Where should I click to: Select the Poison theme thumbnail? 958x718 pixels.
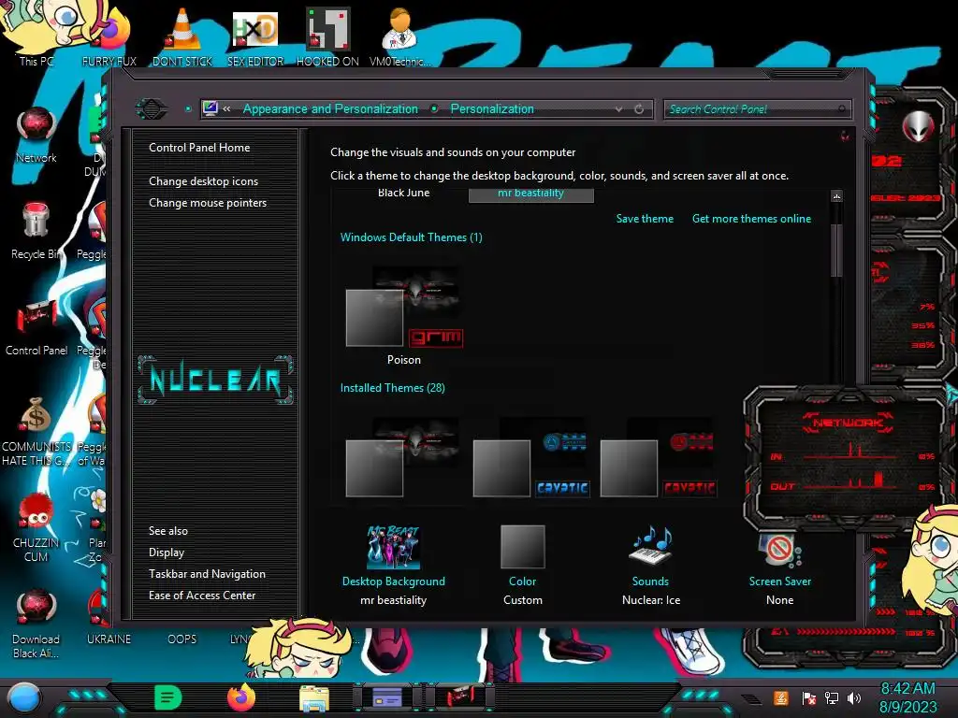click(x=404, y=307)
